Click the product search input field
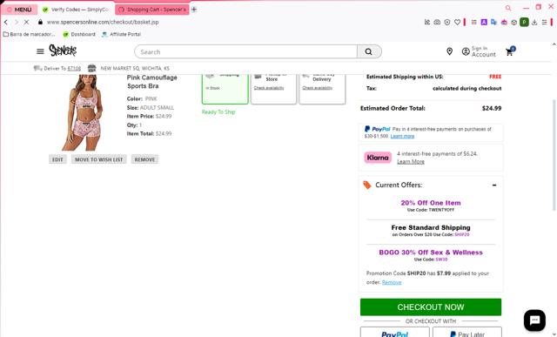557x337 pixels. [x=245, y=52]
